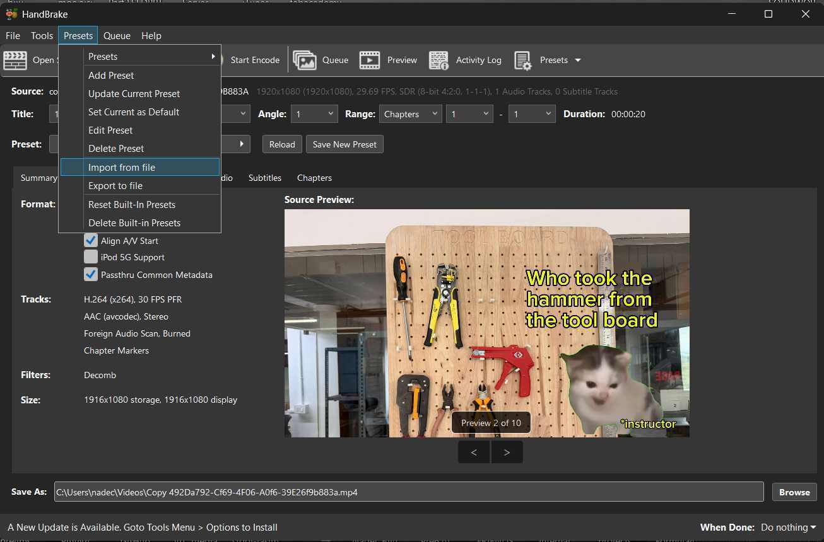Enable the iPod 5G Support checkbox

pyautogui.click(x=91, y=257)
